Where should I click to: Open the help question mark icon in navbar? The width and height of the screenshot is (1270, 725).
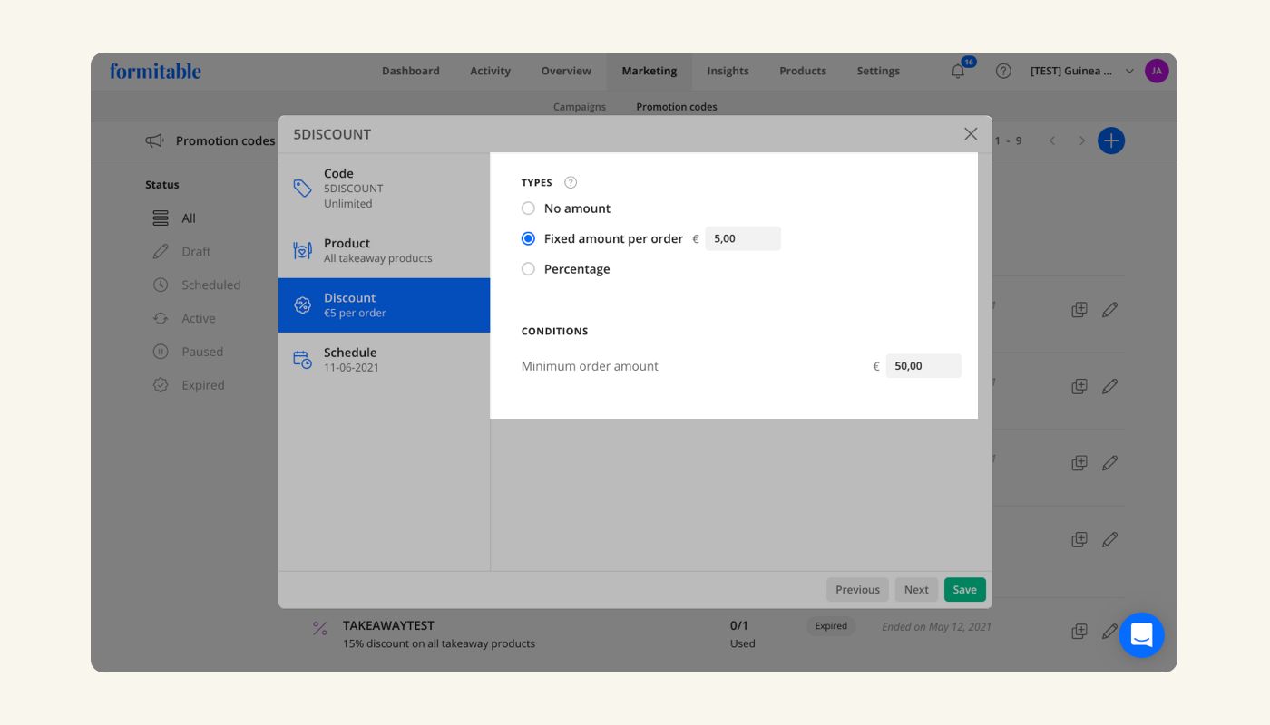pos(1003,71)
